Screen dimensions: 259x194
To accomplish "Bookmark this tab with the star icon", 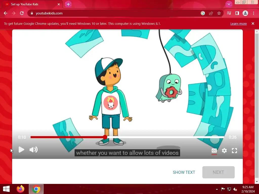I will pyautogui.click(x=219, y=13).
